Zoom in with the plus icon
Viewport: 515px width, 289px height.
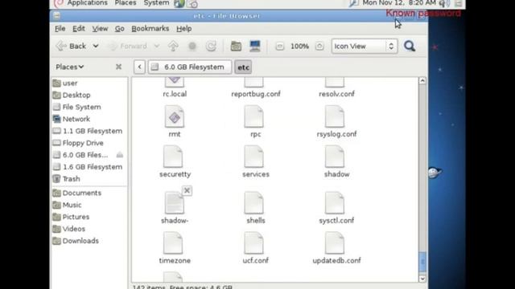click(319, 47)
